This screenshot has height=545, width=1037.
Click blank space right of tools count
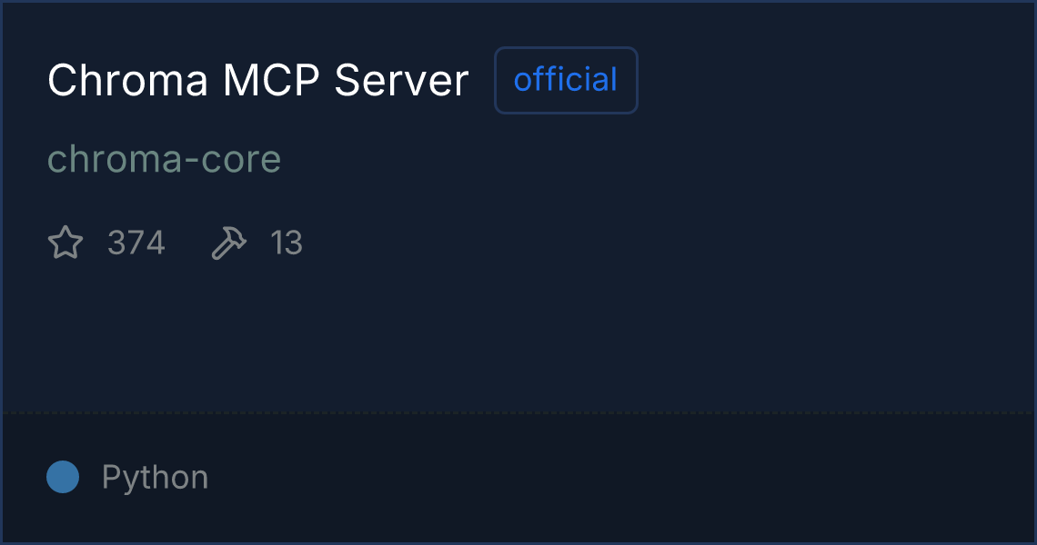661,243
